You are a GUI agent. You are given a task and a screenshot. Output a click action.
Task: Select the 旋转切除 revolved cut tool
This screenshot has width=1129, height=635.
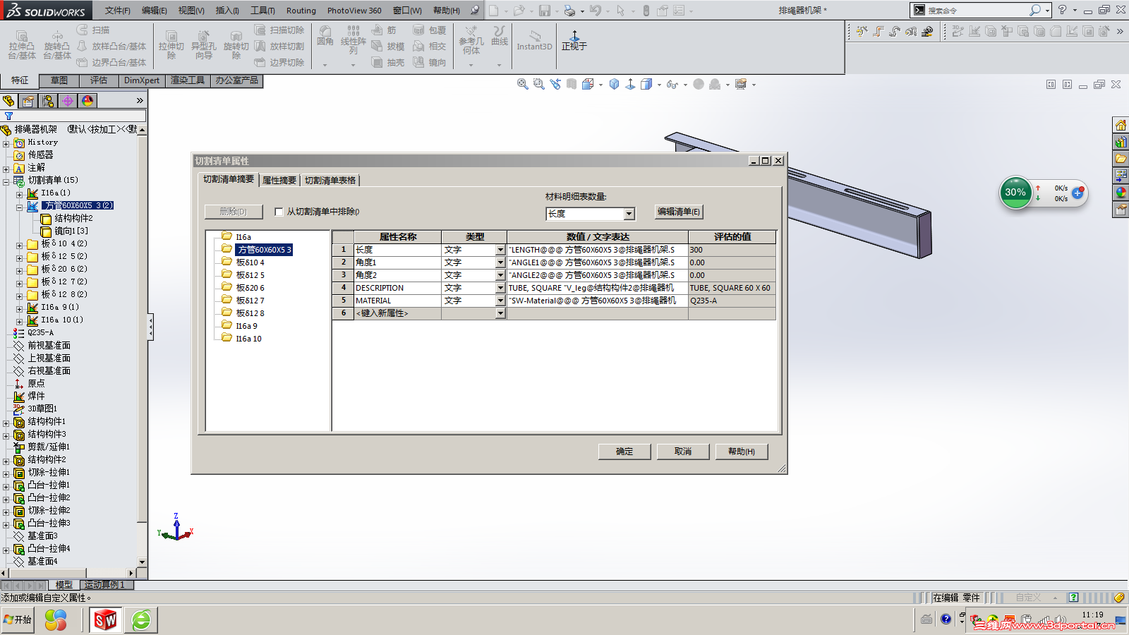pyautogui.click(x=236, y=44)
